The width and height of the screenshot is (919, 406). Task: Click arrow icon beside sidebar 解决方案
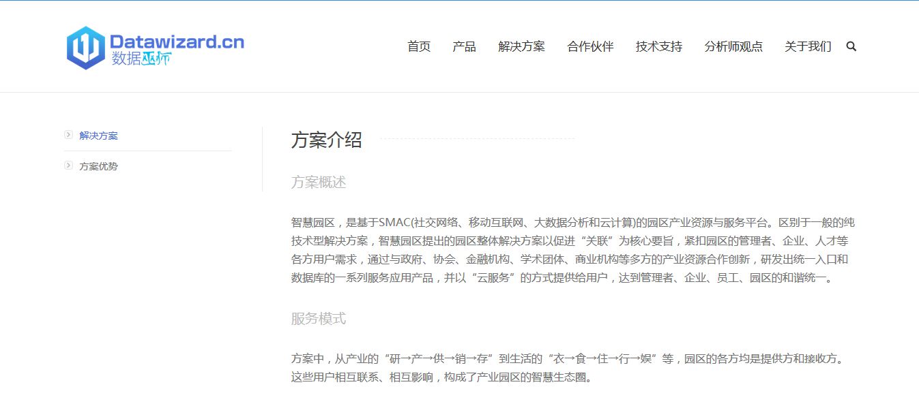(x=68, y=135)
